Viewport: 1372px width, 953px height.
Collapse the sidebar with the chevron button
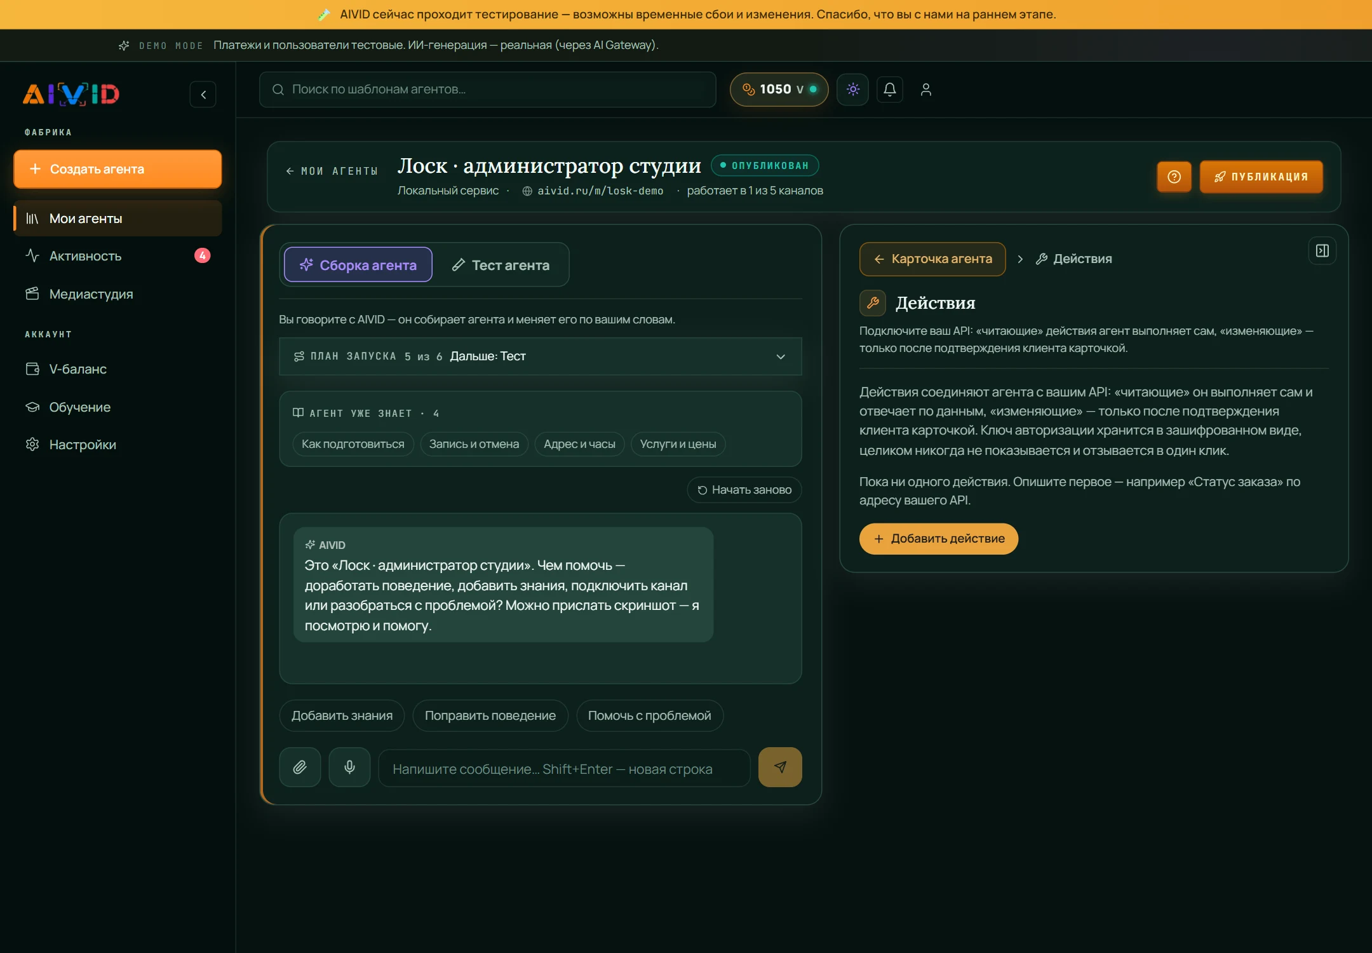[x=203, y=95]
